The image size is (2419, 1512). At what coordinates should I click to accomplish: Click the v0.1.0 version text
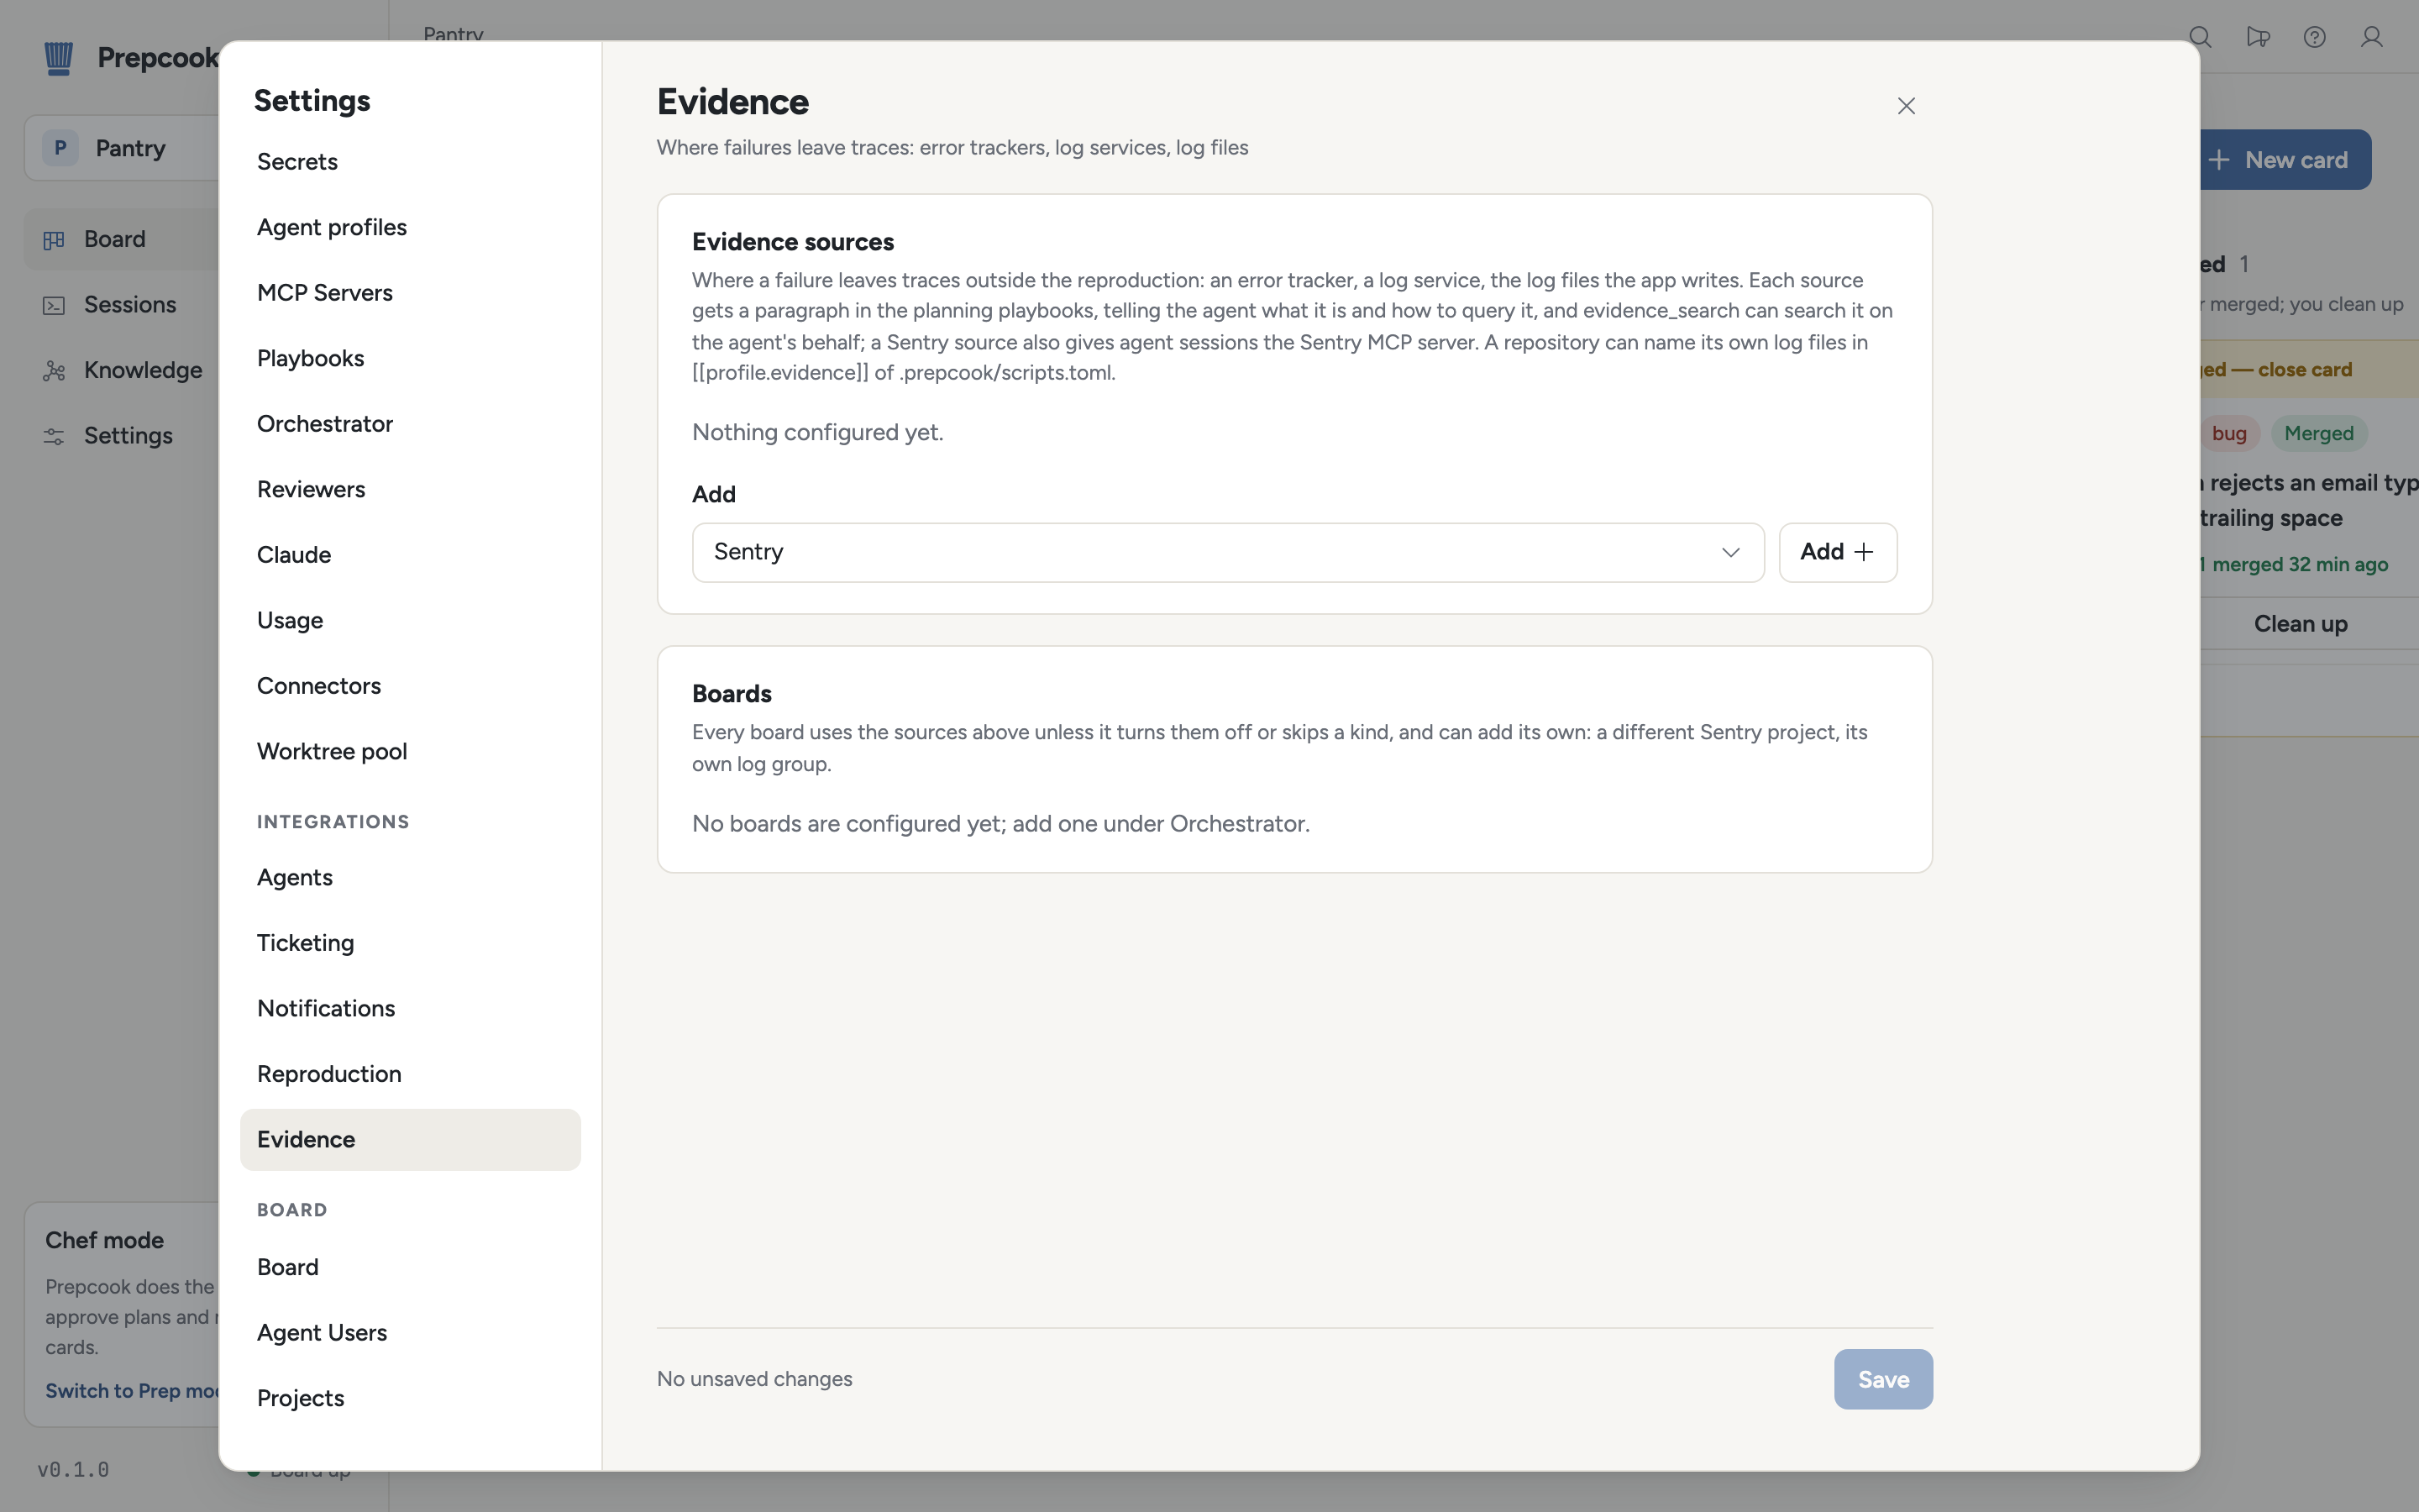tap(73, 1470)
